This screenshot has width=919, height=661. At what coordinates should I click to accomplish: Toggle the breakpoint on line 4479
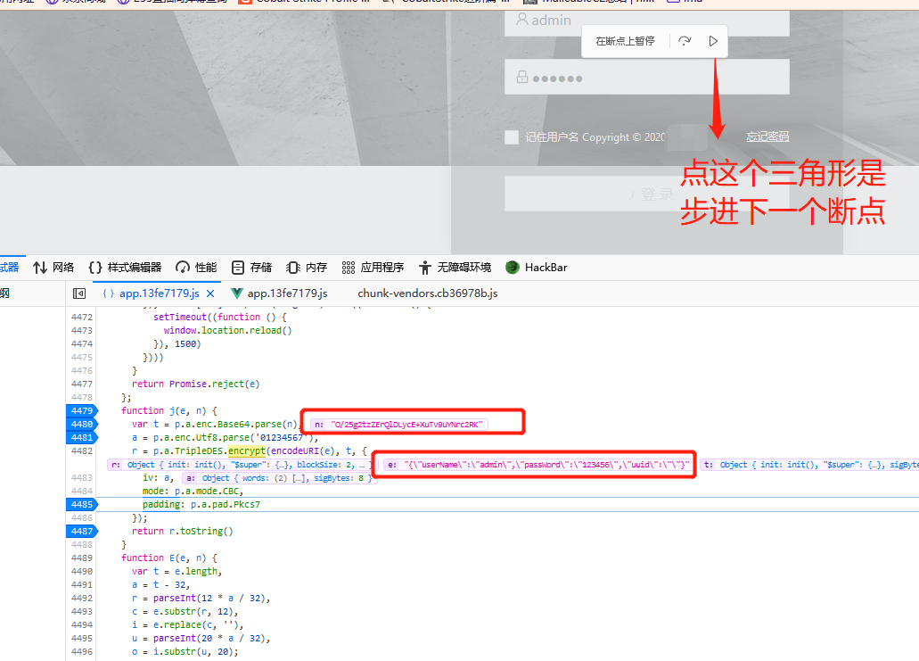coord(81,410)
